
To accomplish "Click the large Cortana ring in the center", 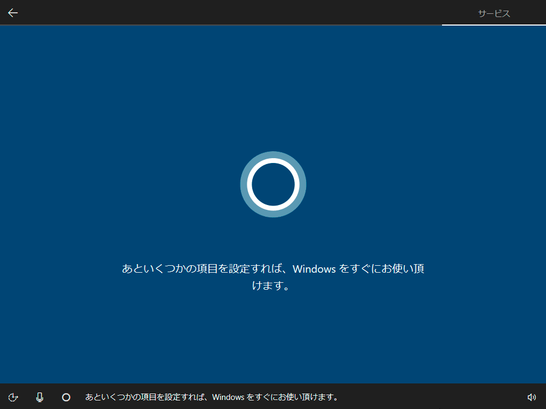I will coord(273,184).
